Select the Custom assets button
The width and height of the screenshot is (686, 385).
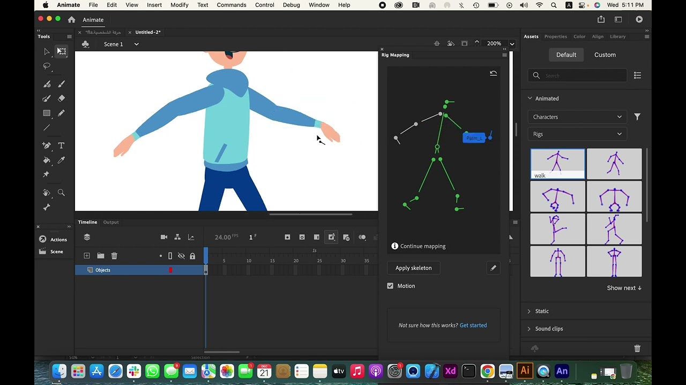coord(605,55)
